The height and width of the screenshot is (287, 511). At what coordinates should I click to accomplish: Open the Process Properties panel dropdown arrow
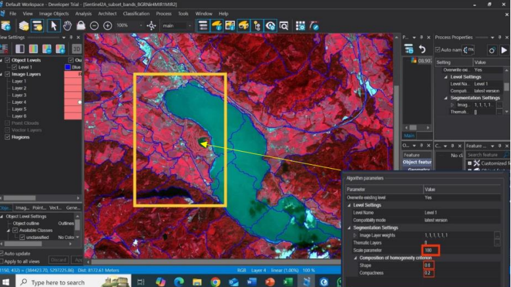point(493,37)
